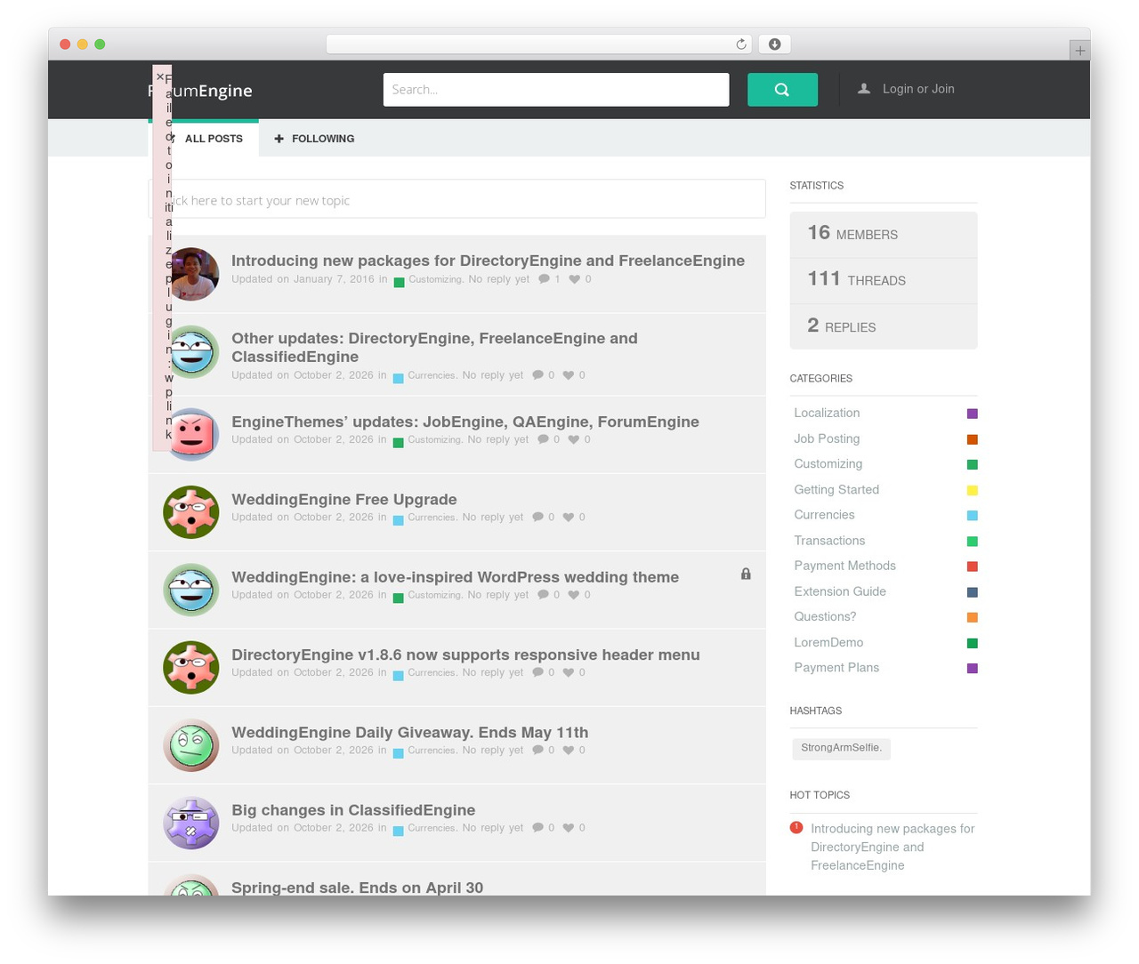The height and width of the screenshot is (964, 1139).
Task: Open a new browser tab with plus button
Action: point(1079,51)
